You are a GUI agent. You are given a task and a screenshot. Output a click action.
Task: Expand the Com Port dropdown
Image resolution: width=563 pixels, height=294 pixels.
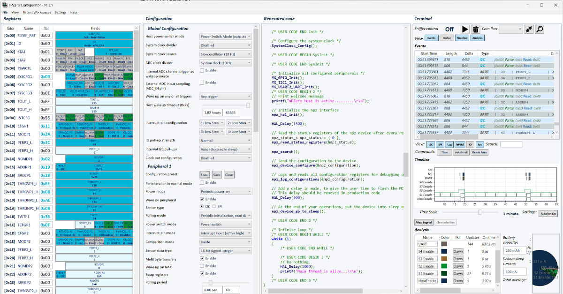coord(510,29)
